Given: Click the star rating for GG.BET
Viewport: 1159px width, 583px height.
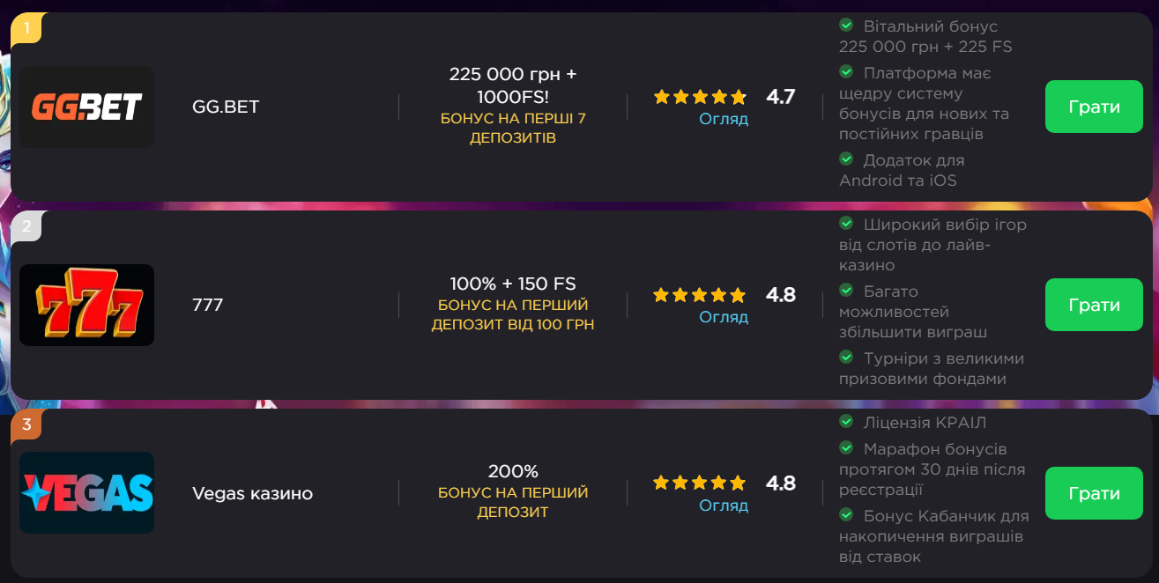Looking at the screenshot, I should [x=700, y=97].
